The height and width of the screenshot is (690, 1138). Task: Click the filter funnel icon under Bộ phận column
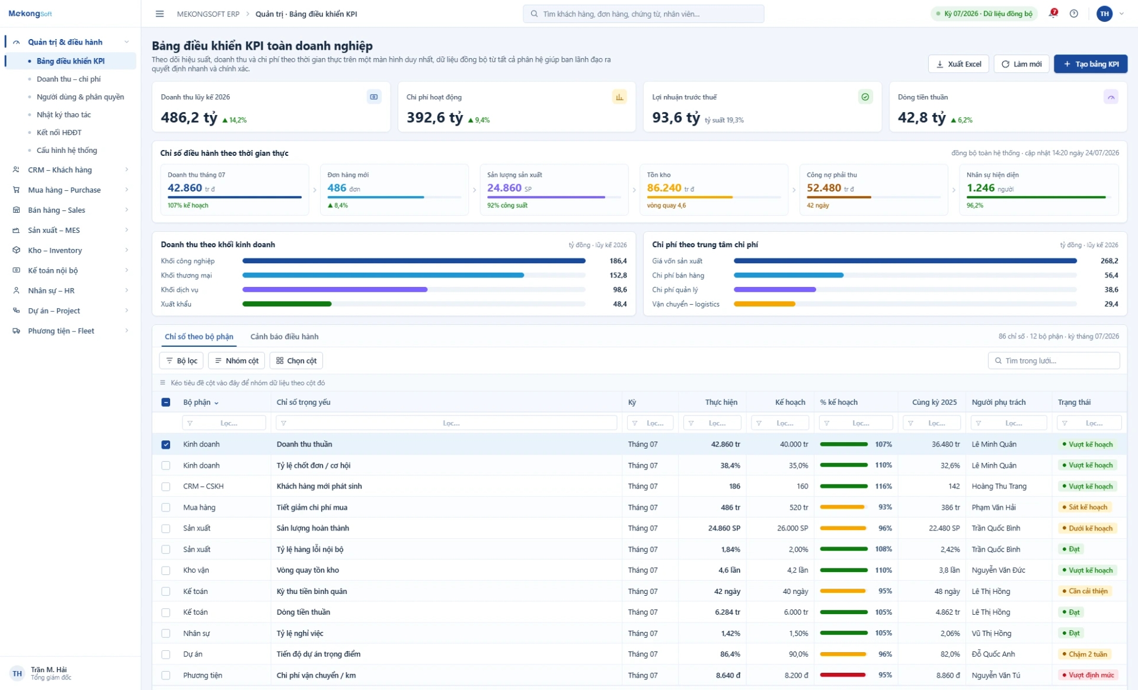point(190,423)
